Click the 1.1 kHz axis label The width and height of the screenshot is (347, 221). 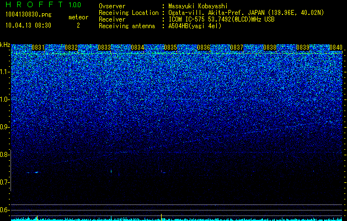5,72
